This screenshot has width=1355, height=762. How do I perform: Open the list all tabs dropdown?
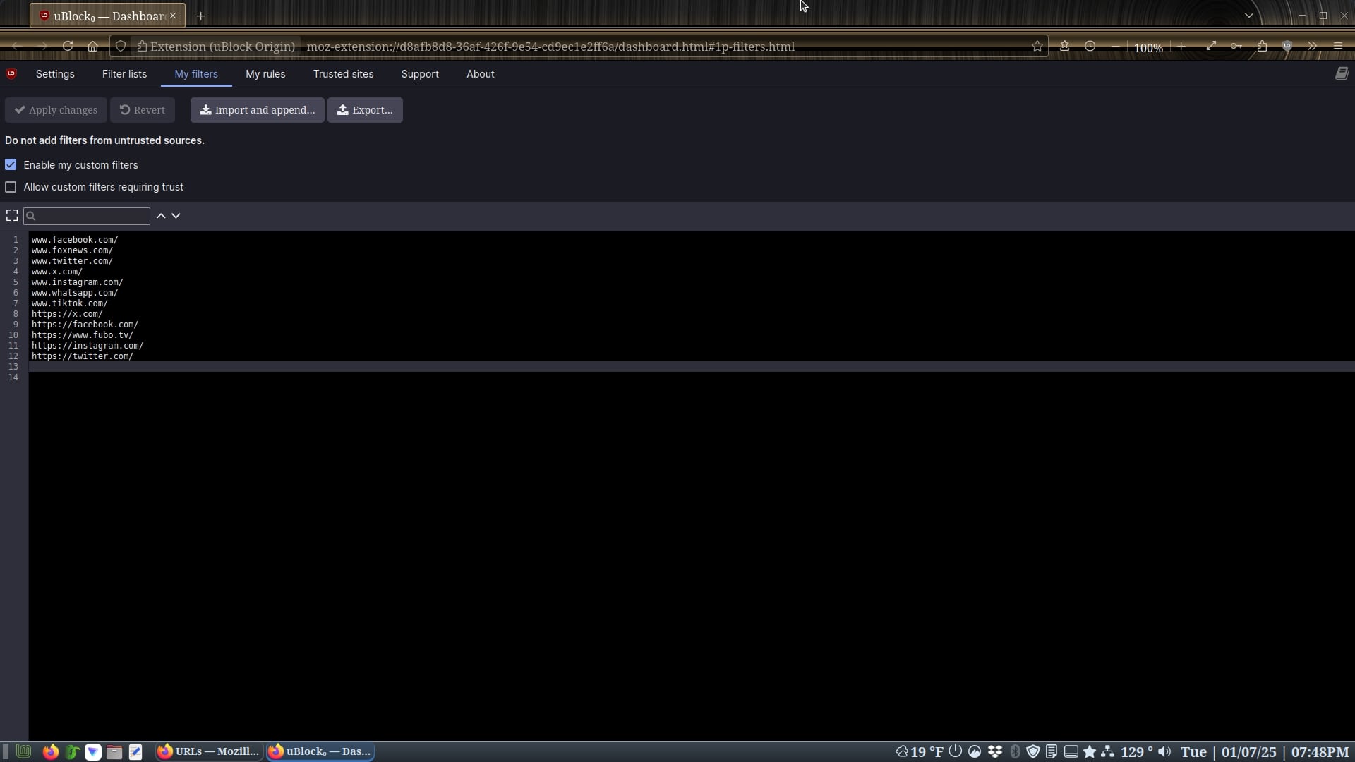click(x=1248, y=16)
